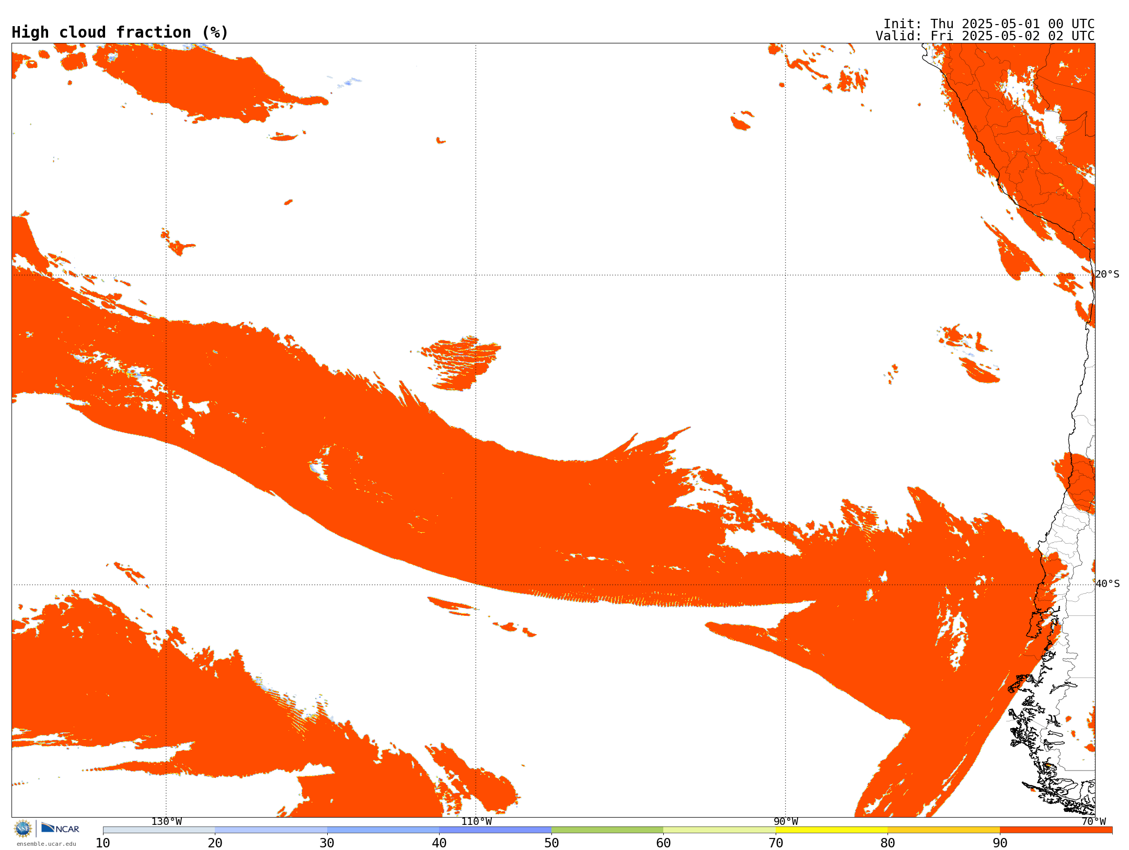This screenshot has width=1129, height=850.
Task: Click the 10-20 pale gray colorbar segment
Action: click(159, 830)
